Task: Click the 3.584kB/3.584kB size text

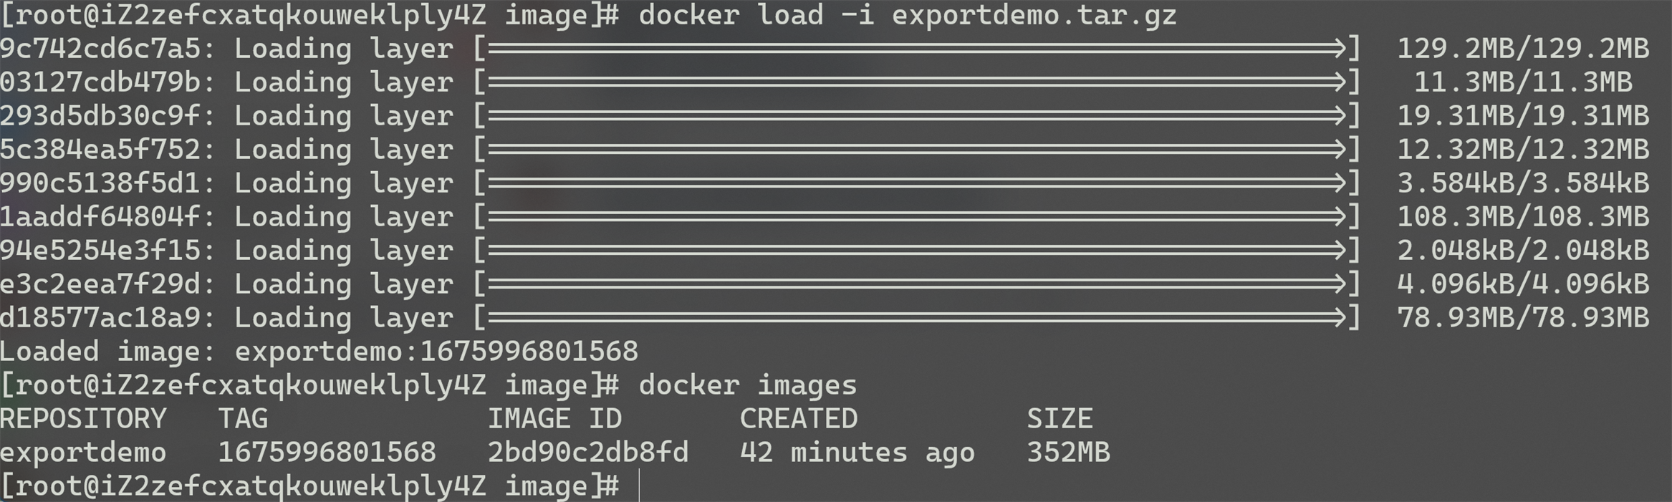Action: [x=1523, y=183]
